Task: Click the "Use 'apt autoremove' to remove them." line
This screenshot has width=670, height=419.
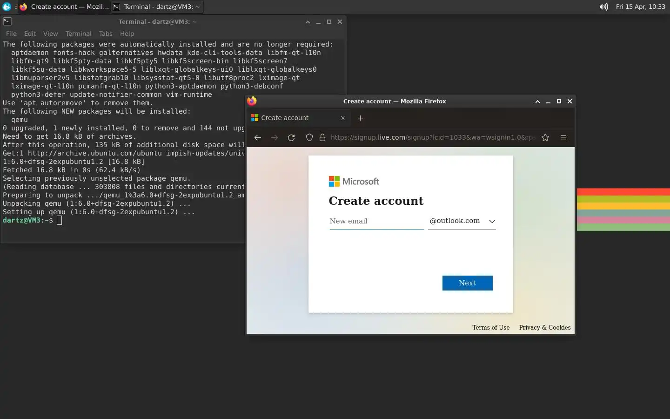Action: [x=77, y=103]
